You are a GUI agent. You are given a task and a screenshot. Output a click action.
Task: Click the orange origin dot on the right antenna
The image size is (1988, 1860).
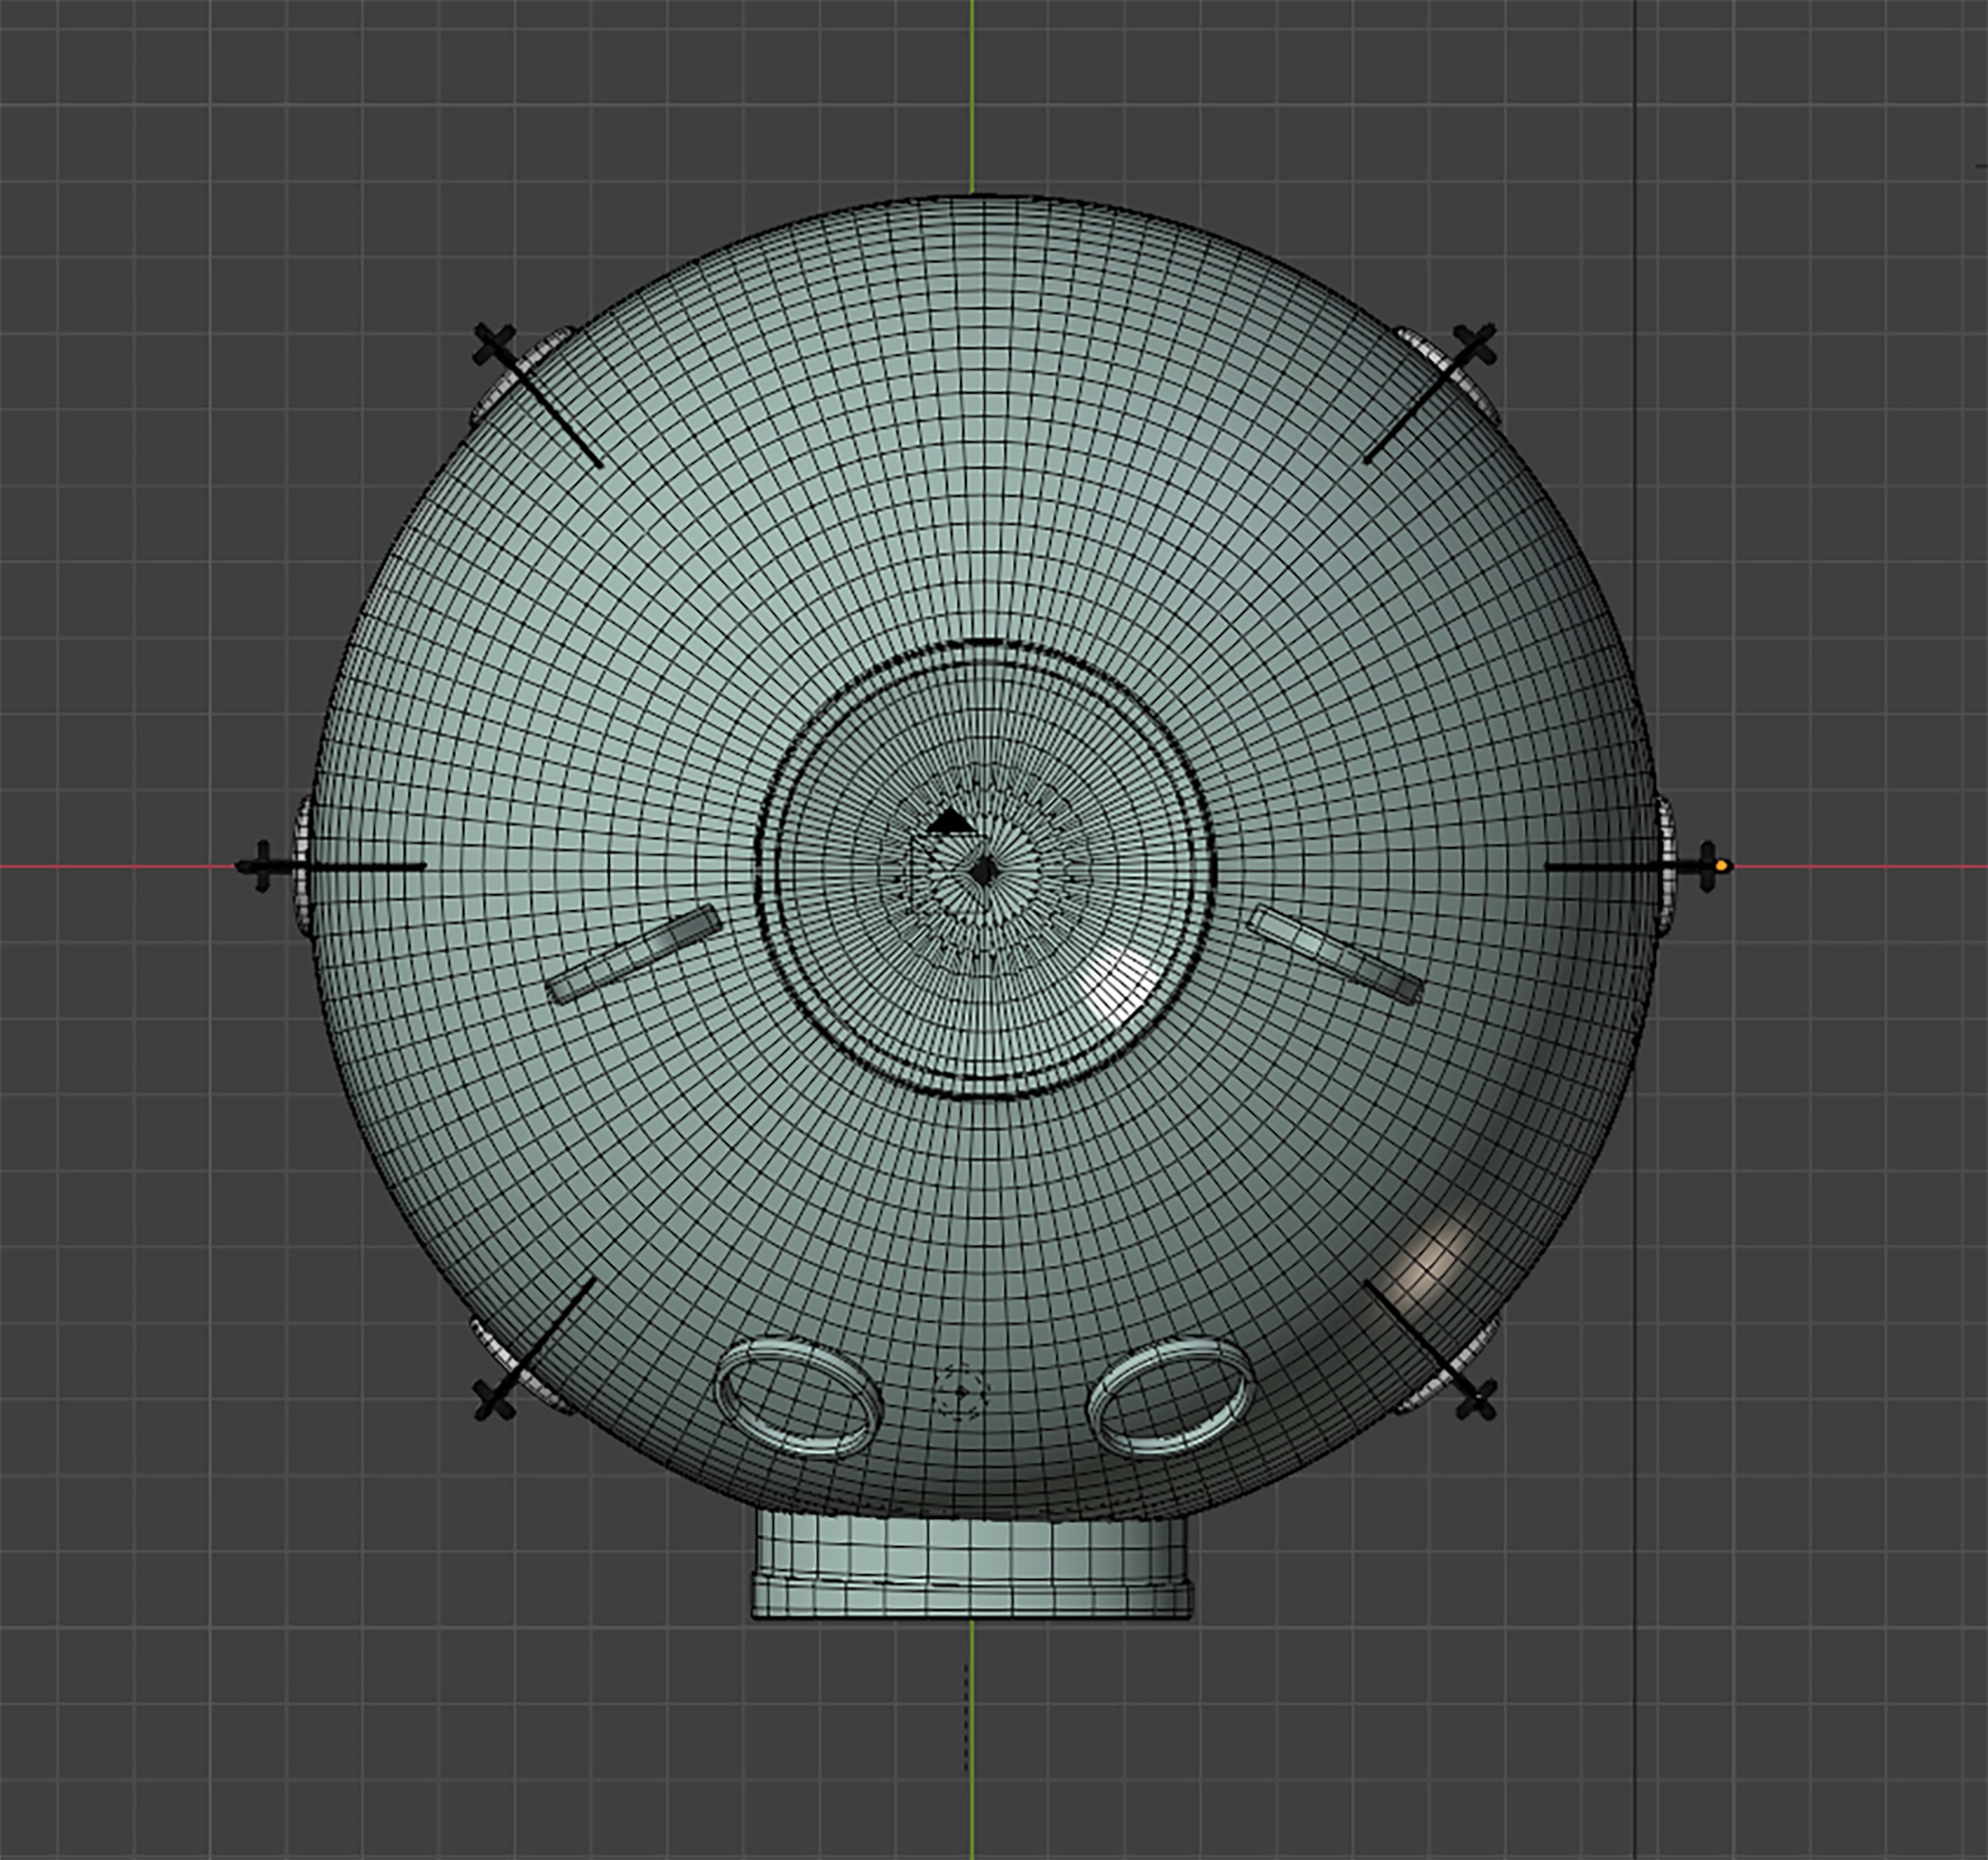click(x=1721, y=865)
